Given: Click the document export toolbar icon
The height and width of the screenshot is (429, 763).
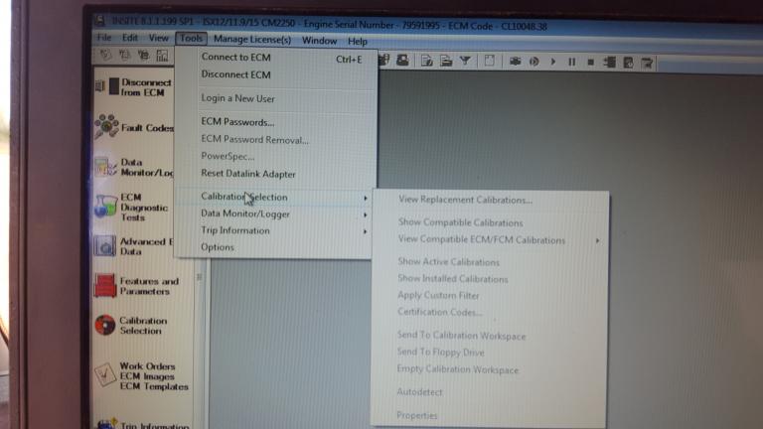Looking at the screenshot, I should click(x=427, y=61).
